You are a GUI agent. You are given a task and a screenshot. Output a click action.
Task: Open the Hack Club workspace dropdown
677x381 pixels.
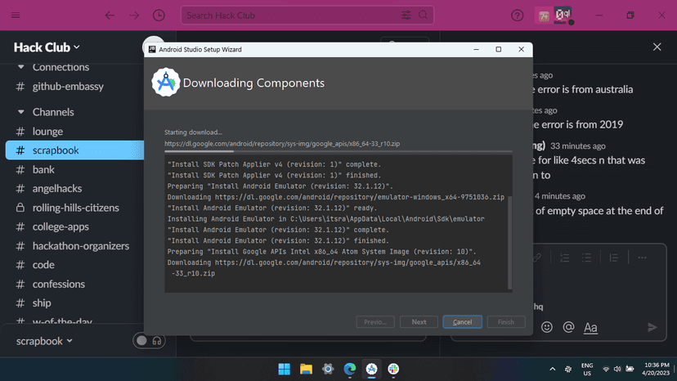pos(47,47)
